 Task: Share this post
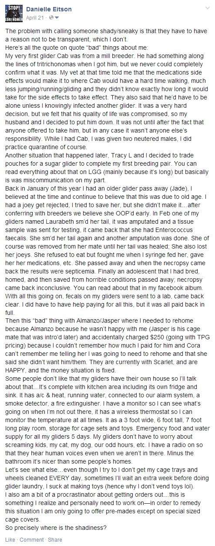(x=55, y=539)
